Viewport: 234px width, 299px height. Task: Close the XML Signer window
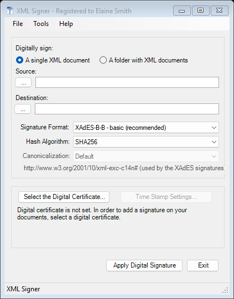(x=220, y=11)
